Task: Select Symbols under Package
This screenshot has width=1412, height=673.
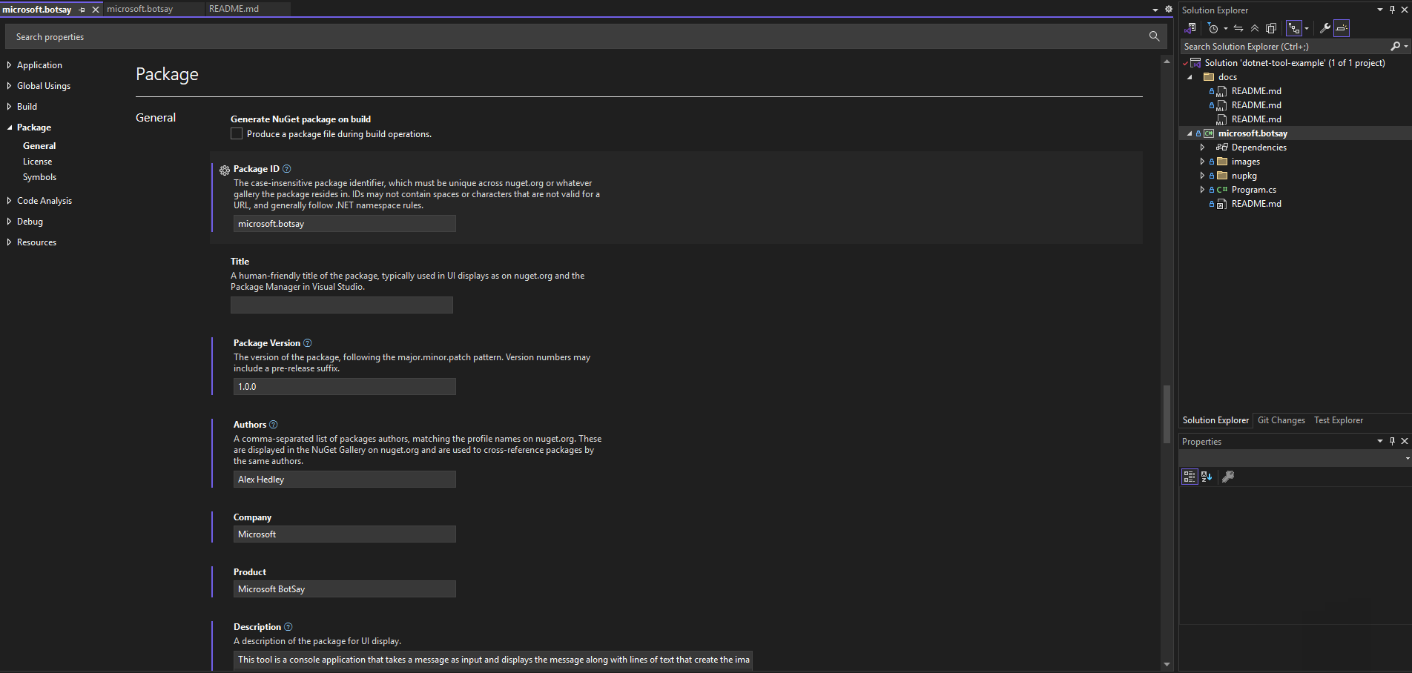Action: pos(39,177)
